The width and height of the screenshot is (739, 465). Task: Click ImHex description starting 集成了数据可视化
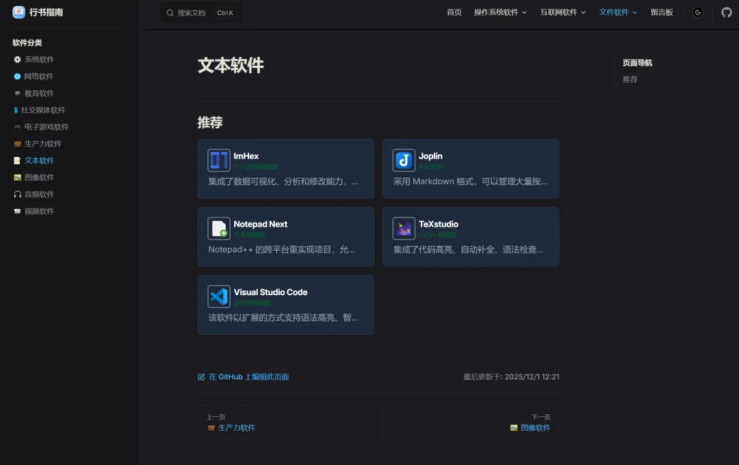(x=283, y=181)
